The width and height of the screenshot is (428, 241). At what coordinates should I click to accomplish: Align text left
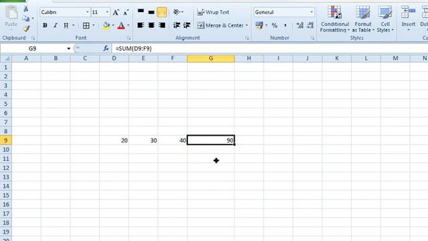(x=141, y=25)
